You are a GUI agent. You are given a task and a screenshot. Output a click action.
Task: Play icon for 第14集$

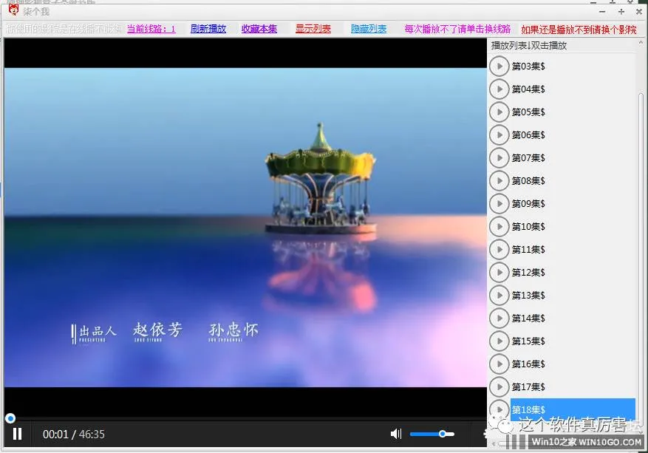point(499,319)
